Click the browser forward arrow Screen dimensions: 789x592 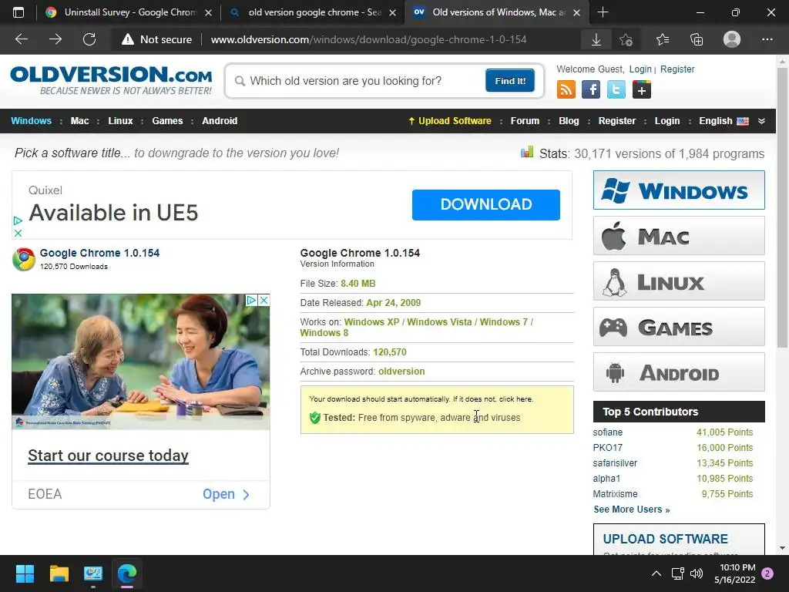pos(55,39)
